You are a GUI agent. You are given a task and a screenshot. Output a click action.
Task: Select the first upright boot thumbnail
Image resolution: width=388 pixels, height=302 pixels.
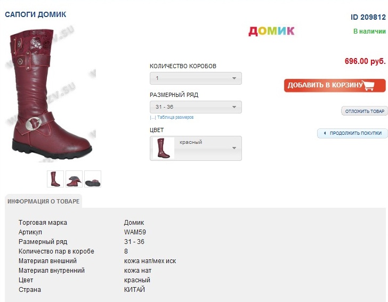click(x=55, y=179)
